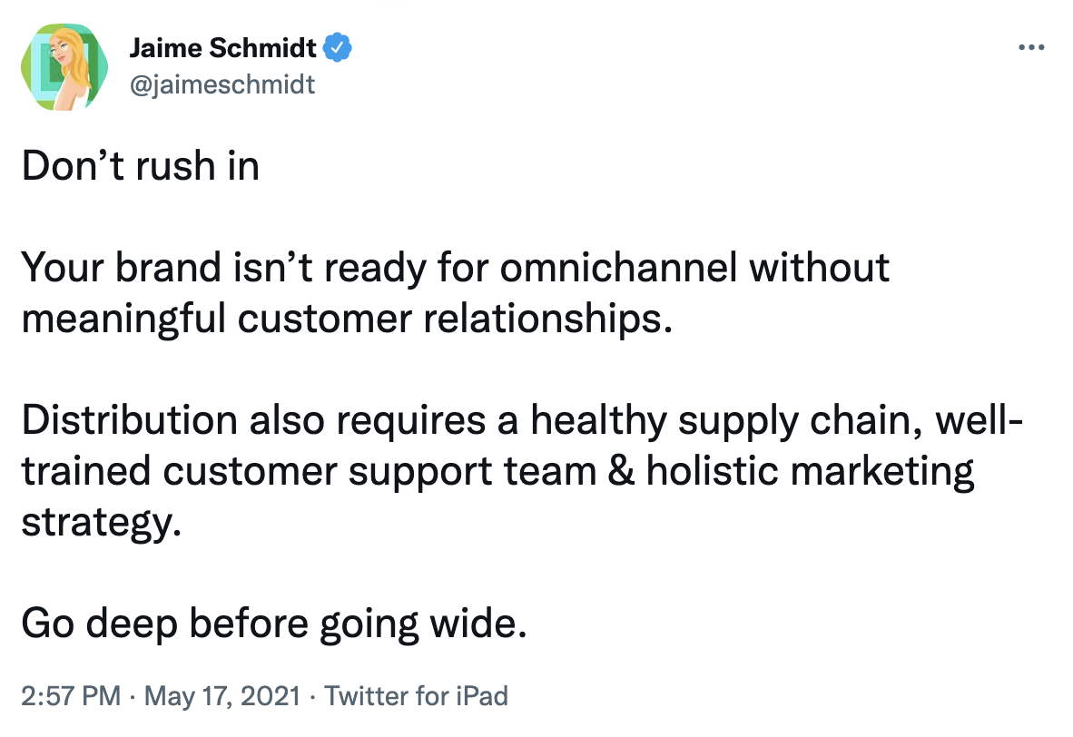The width and height of the screenshot is (1073, 737).
Task: Open the Twitter for iPad source link
Action: coord(416,696)
